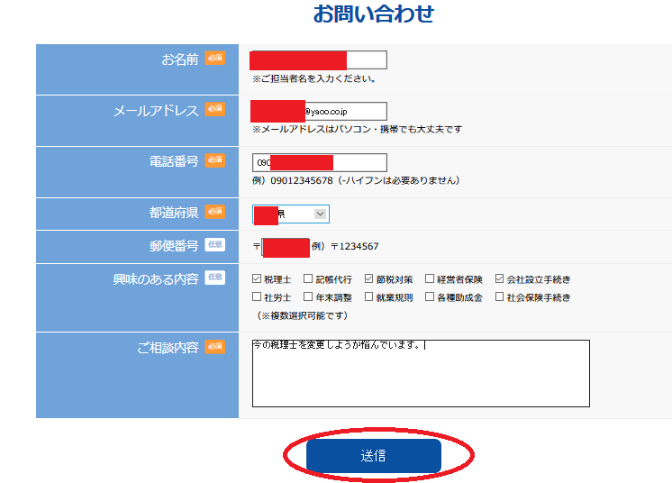
Task: Click the 興味のある内容 row label
Action: 156,279
